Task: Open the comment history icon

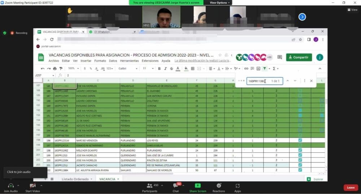Action: 280,57
